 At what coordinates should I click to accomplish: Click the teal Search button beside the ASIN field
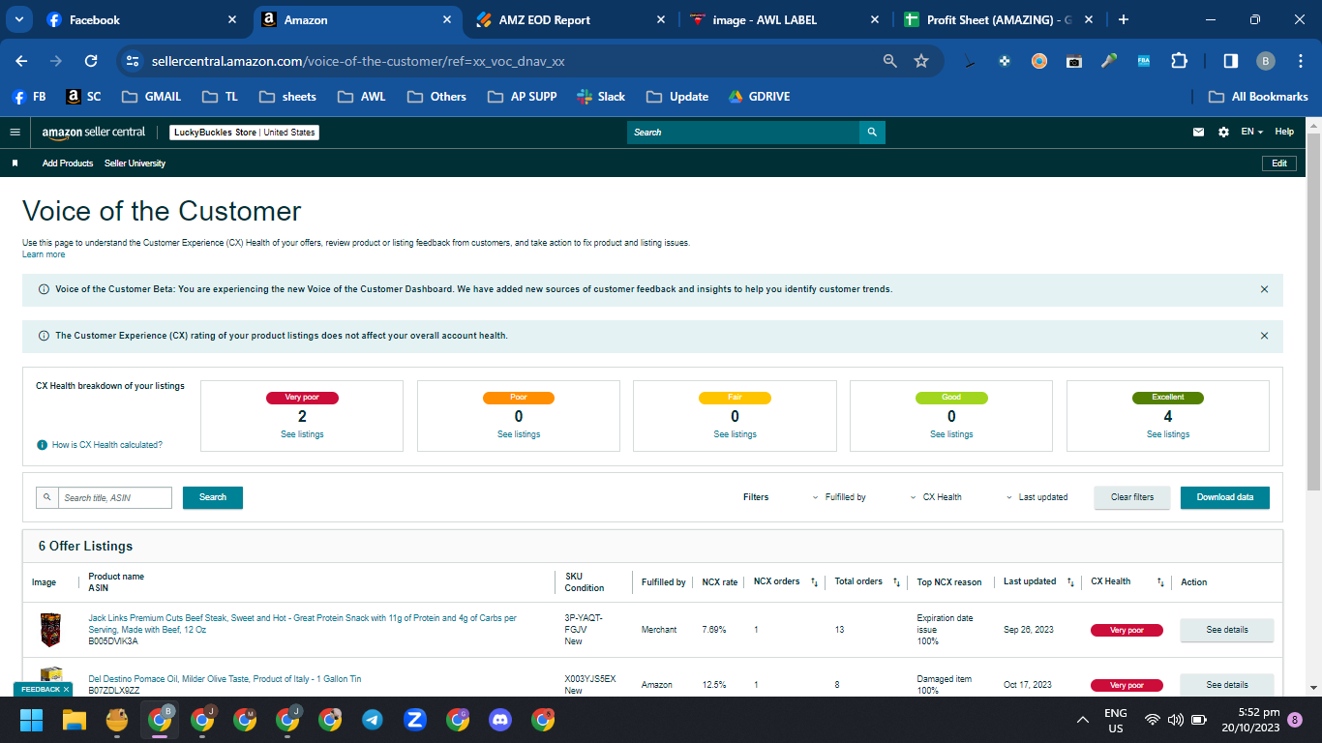click(213, 497)
